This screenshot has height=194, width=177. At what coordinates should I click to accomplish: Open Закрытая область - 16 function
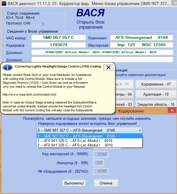tap(156, 104)
